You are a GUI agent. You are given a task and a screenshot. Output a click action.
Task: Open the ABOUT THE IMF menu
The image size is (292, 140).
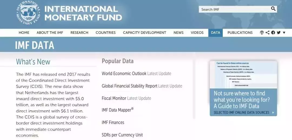click(50, 33)
